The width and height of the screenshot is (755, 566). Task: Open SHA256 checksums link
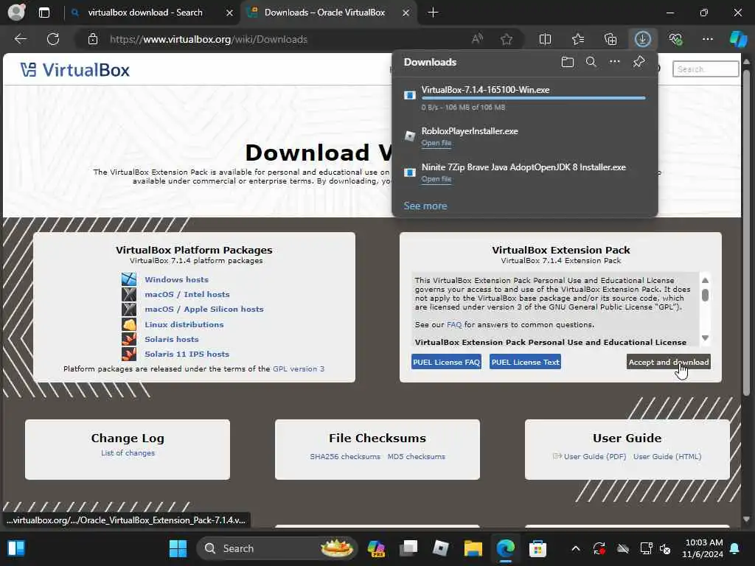pos(345,456)
